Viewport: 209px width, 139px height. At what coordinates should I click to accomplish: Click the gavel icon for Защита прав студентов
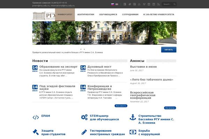coord(36,132)
